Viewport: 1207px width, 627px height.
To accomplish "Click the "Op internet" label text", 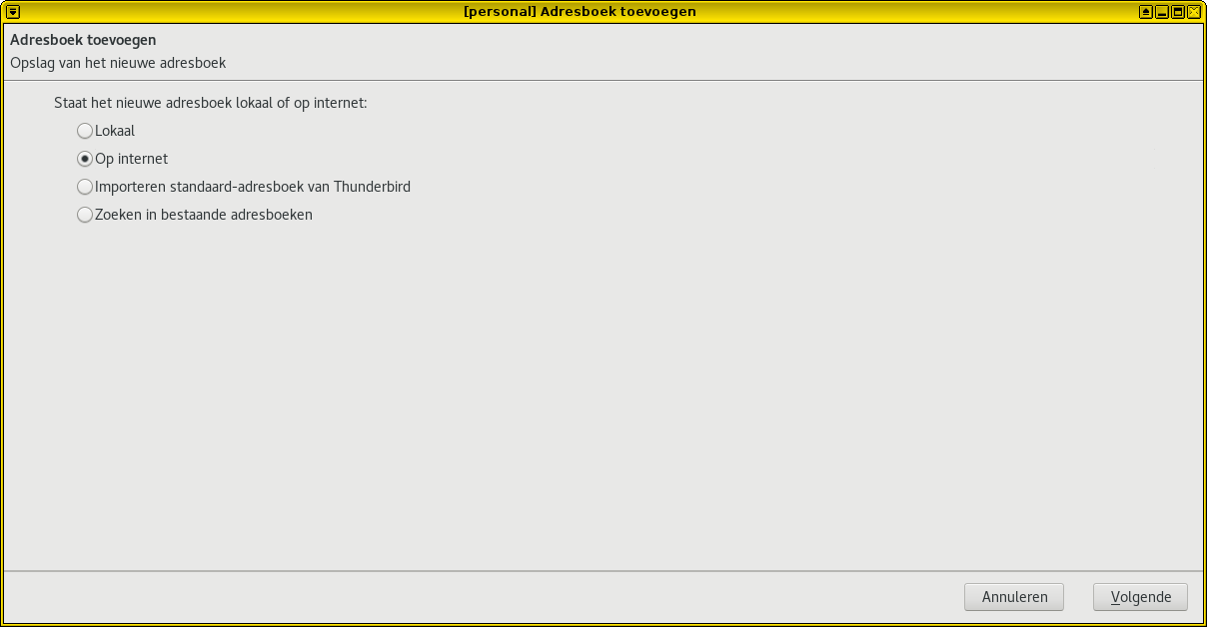I will 131,159.
